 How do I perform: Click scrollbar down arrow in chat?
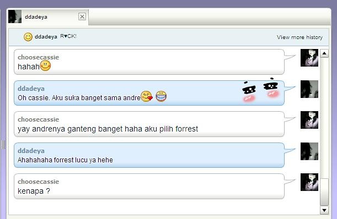coord(324,210)
